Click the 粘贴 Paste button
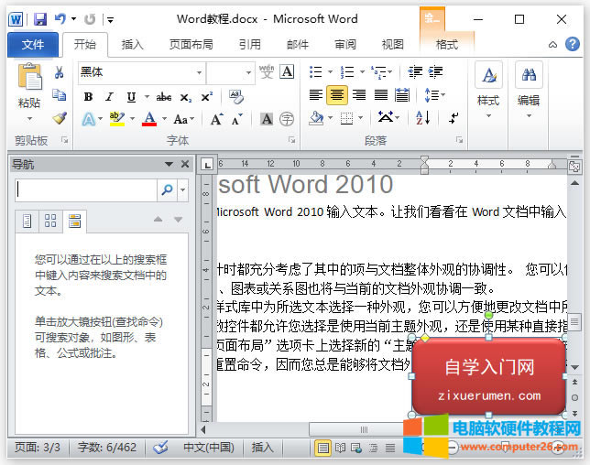Viewport: 590px width, 465px height. coord(29,87)
